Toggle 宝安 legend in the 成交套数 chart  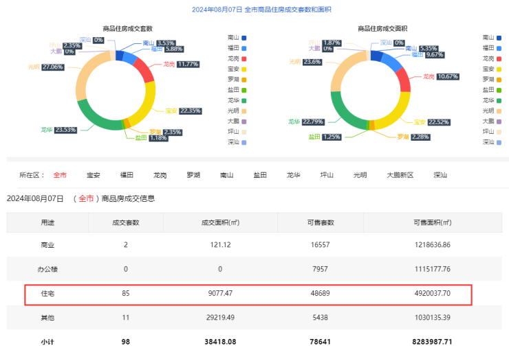tap(236, 69)
